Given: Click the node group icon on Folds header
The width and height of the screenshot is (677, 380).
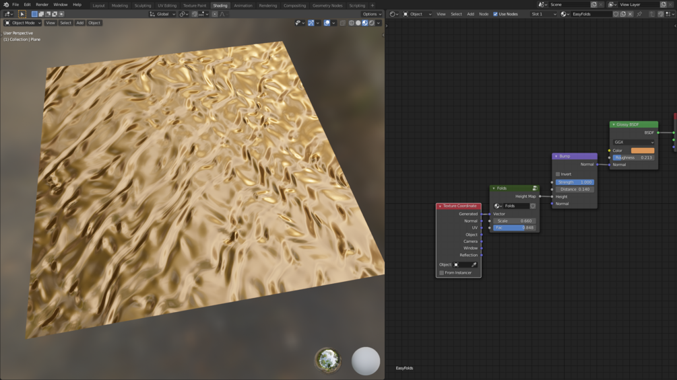Looking at the screenshot, I should pos(535,188).
